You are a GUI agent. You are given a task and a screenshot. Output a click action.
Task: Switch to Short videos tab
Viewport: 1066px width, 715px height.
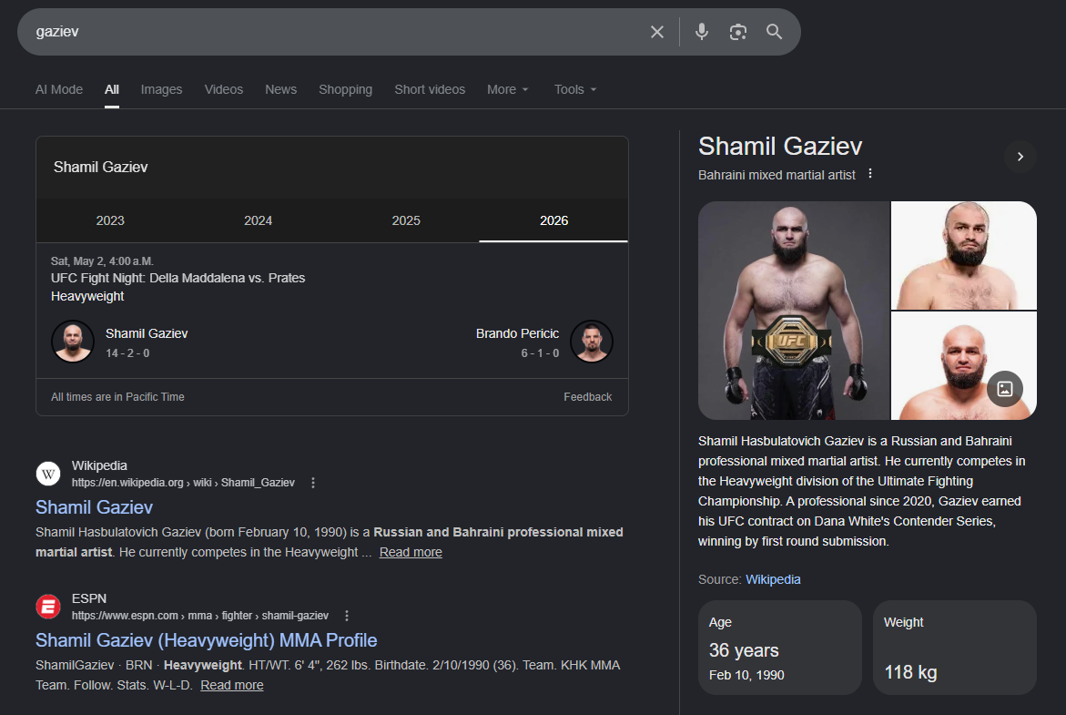point(430,90)
